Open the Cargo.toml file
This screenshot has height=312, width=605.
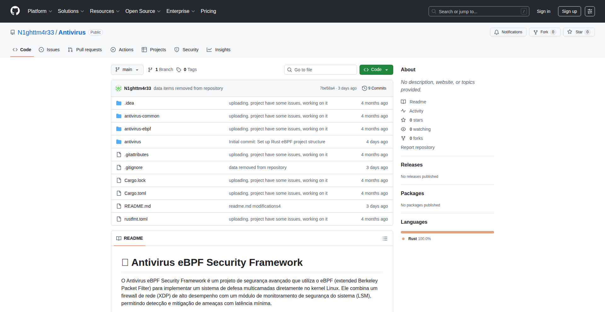[x=135, y=193]
